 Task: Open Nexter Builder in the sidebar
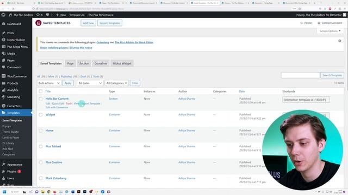click(16, 40)
